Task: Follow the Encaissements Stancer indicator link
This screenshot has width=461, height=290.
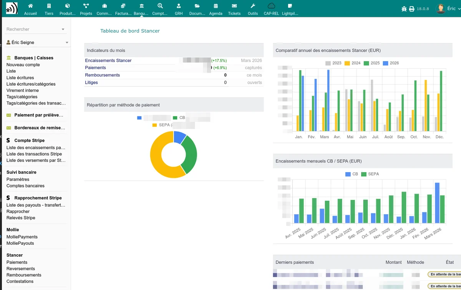Action: click(108, 60)
